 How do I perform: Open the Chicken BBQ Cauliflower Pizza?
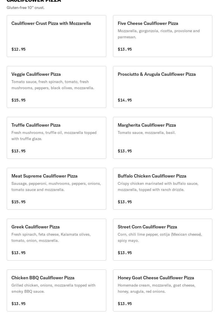56,290
